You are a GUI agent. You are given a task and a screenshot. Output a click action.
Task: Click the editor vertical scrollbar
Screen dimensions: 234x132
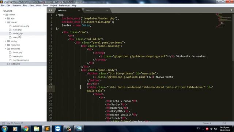tap(233, 37)
